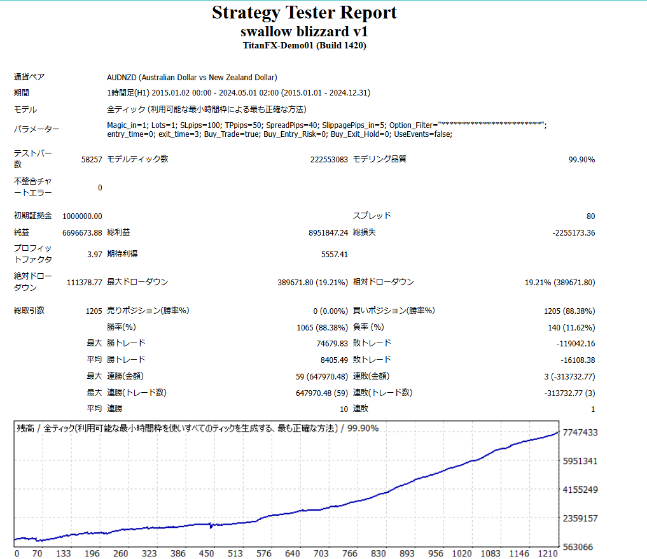This screenshot has height=559, width=647.
Task: Click max consecutive profit 647970.48 (59)
Action: pyautogui.click(x=321, y=393)
